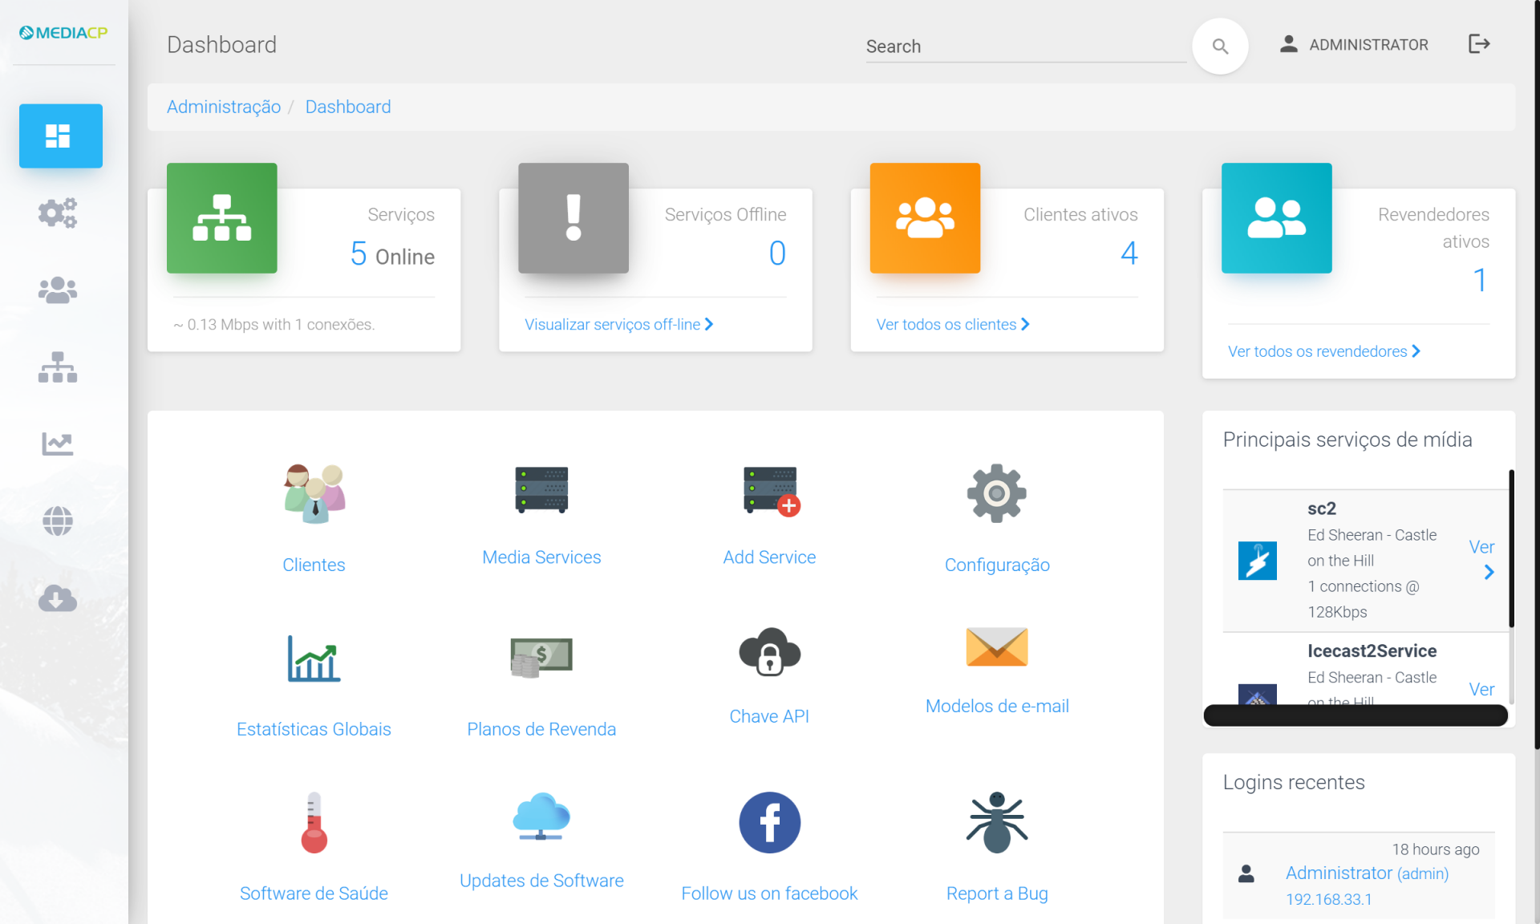The image size is (1540, 924).
Task: Click the cloud download sidebar icon
Action: [56, 598]
